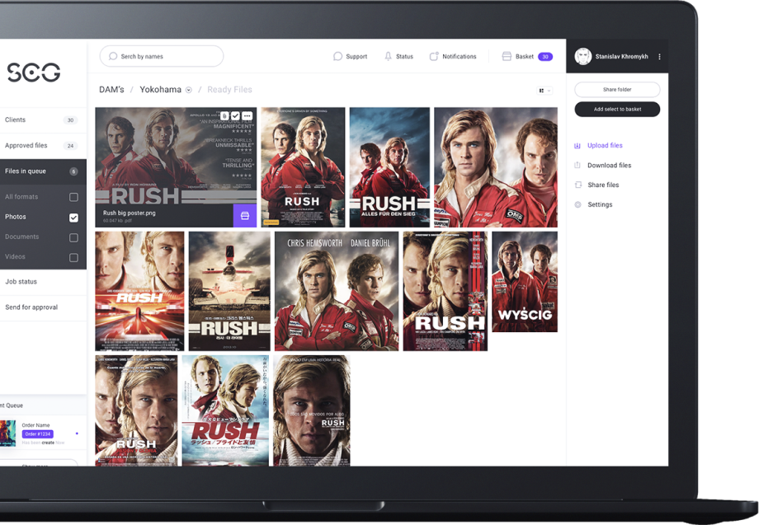Click Add select to basket button
This screenshot has height=525, width=759.
pos(617,110)
